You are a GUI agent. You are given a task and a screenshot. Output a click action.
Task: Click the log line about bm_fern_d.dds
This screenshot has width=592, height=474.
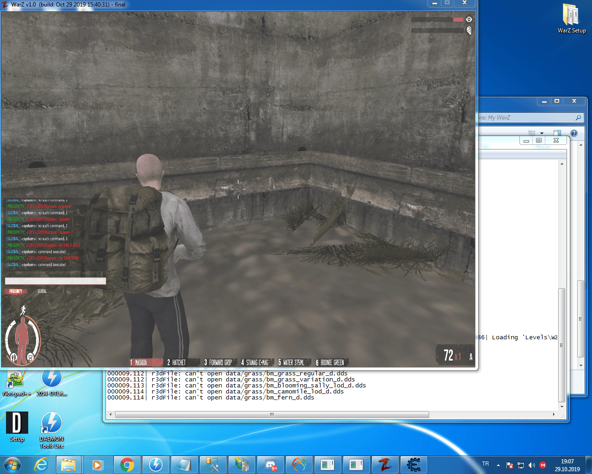tap(210, 398)
